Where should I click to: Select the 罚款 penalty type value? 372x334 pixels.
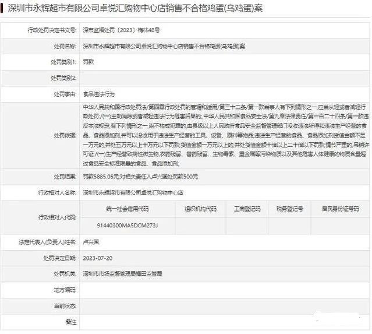(88, 62)
